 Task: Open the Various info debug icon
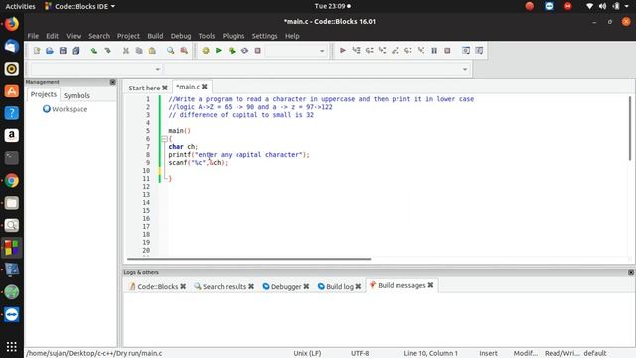point(479,51)
